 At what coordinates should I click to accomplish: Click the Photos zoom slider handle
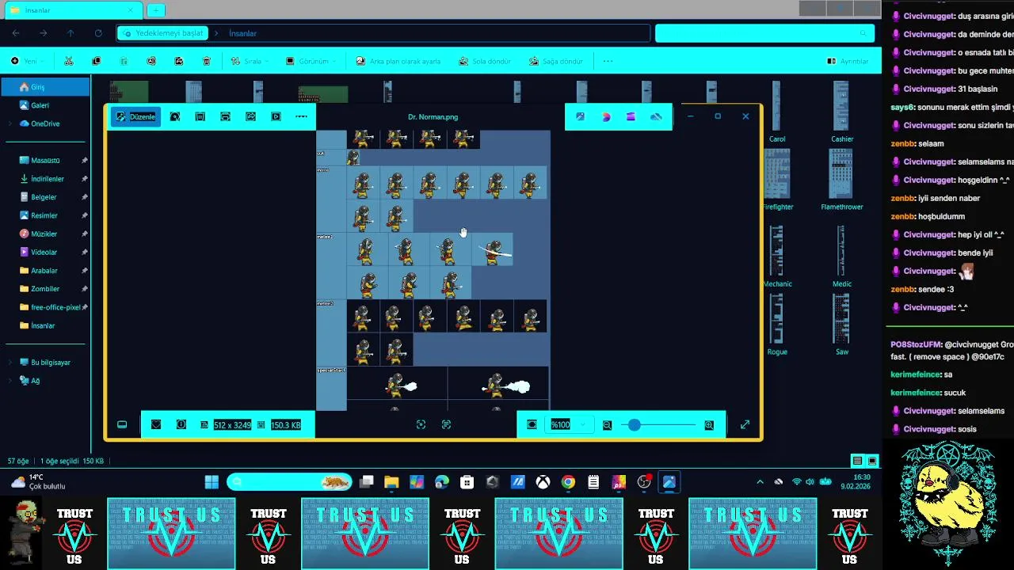[634, 425]
